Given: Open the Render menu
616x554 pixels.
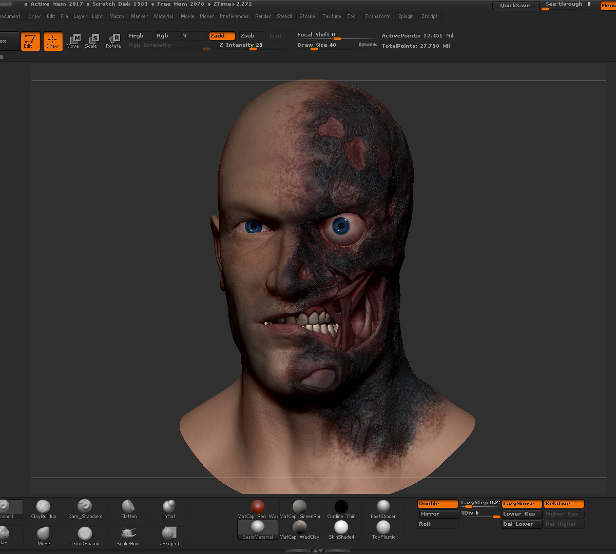Looking at the screenshot, I should pos(263,16).
